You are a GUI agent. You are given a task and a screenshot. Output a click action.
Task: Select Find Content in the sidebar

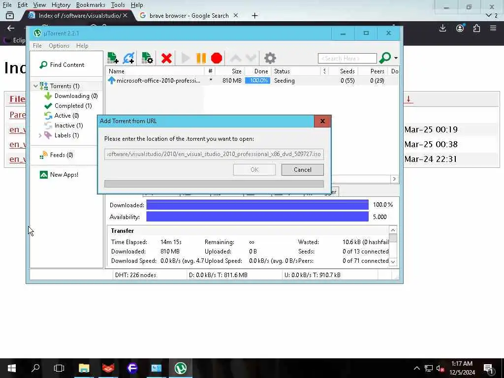(62, 65)
